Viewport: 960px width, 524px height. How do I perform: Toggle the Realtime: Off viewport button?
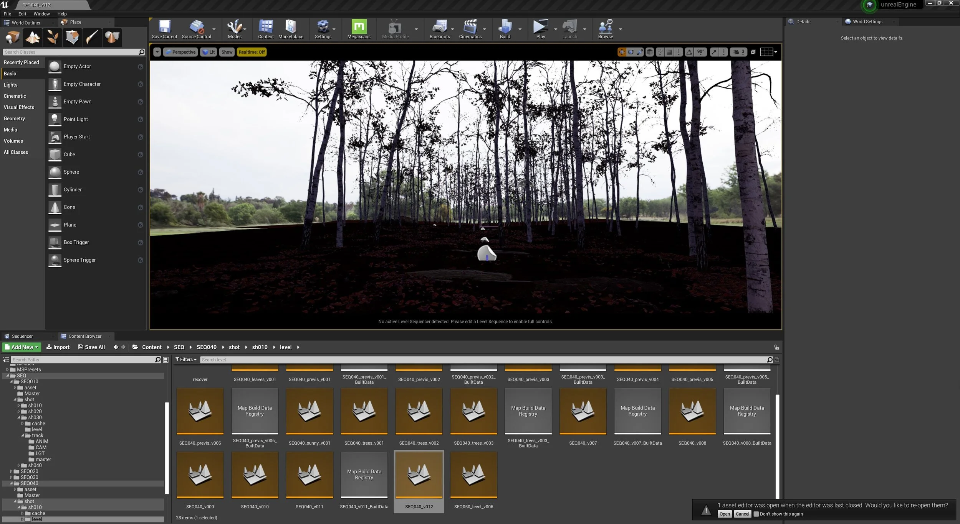pyautogui.click(x=252, y=52)
